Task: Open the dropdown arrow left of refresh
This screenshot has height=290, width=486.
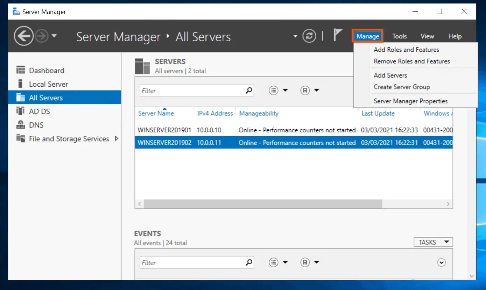Action: coord(295,36)
